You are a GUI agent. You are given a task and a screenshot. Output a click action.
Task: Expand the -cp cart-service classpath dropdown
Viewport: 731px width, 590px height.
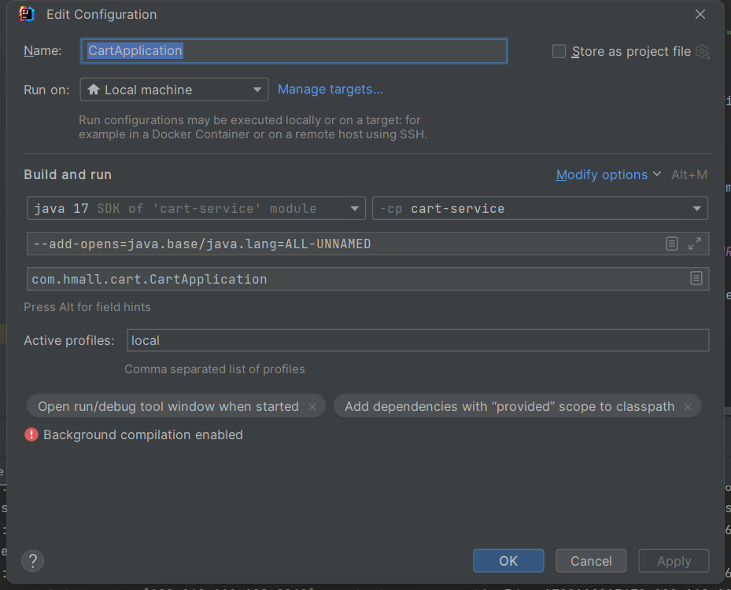click(540, 208)
